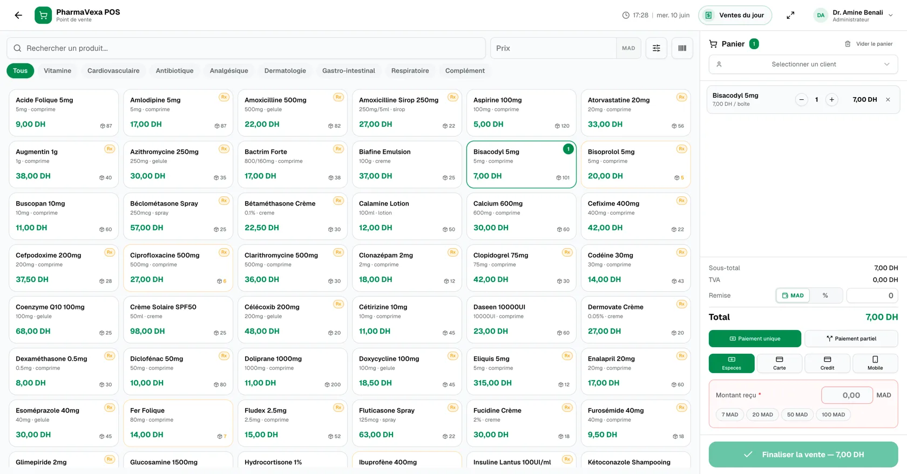
Task: Filter by Dermatologie category
Action: point(285,71)
